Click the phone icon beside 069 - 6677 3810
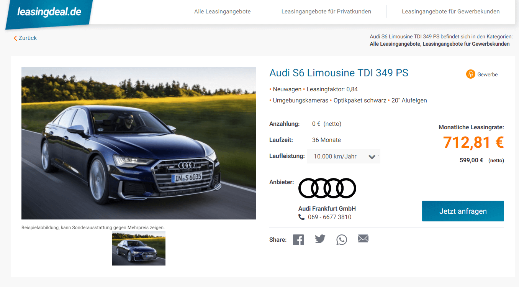 (301, 217)
